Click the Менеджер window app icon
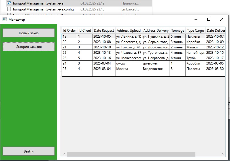Viewport: 230px width, 161px height. click(5, 20)
